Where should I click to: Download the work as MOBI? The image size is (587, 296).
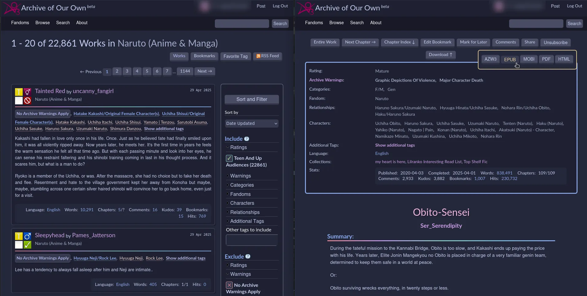[529, 59]
